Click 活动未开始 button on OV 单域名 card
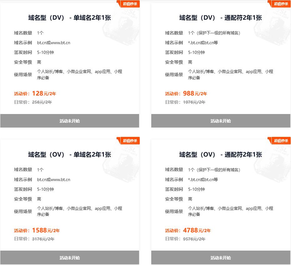Image resolution: width=291 pixels, height=265 pixels. click(x=70, y=257)
